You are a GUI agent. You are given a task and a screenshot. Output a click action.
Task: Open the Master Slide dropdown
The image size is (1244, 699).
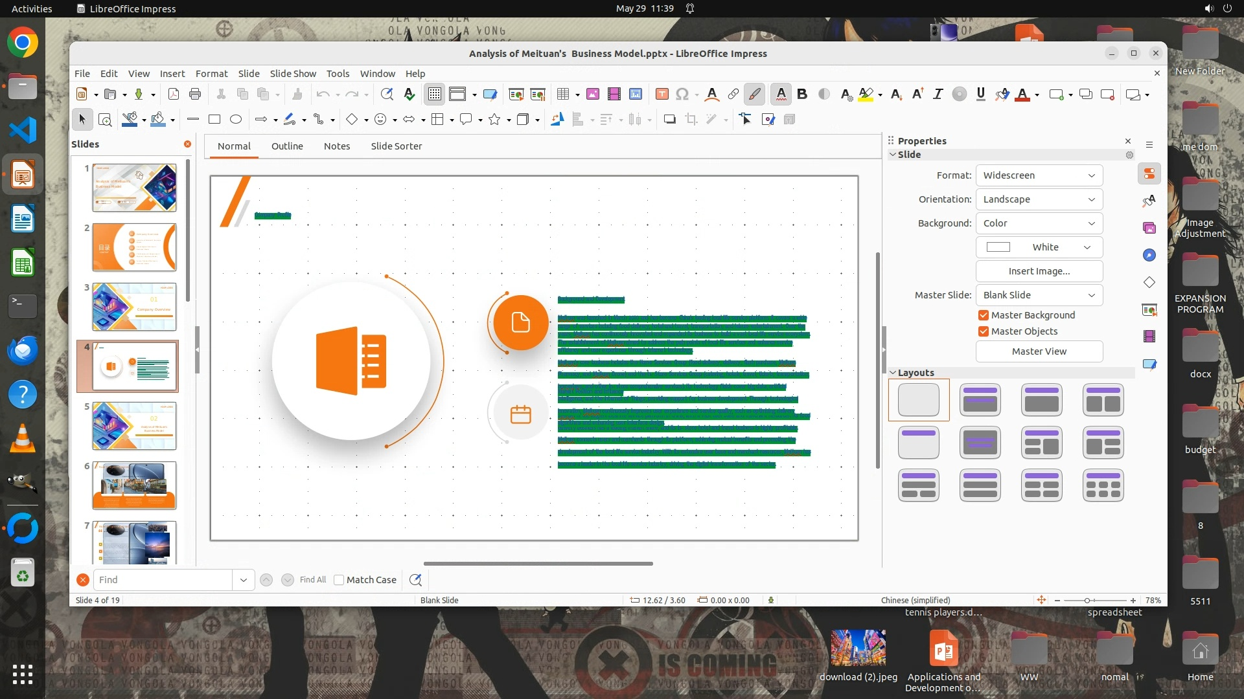click(x=1039, y=295)
